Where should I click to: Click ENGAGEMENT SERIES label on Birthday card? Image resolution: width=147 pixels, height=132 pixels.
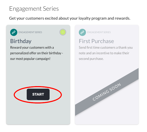tap(30, 32)
